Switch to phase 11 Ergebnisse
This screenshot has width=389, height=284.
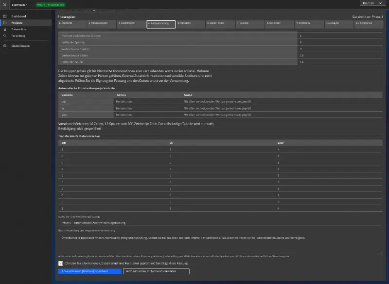[x=369, y=24]
